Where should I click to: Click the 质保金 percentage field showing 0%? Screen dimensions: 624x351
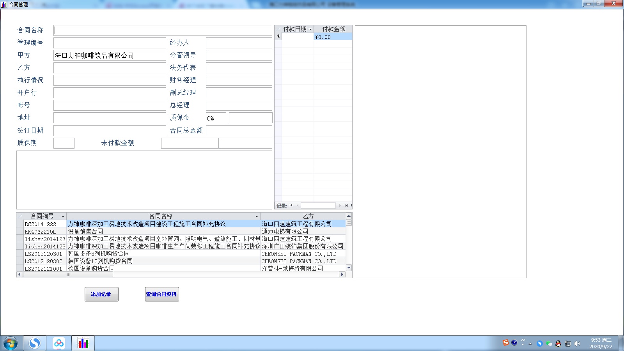pyautogui.click(x=216, y=118)
